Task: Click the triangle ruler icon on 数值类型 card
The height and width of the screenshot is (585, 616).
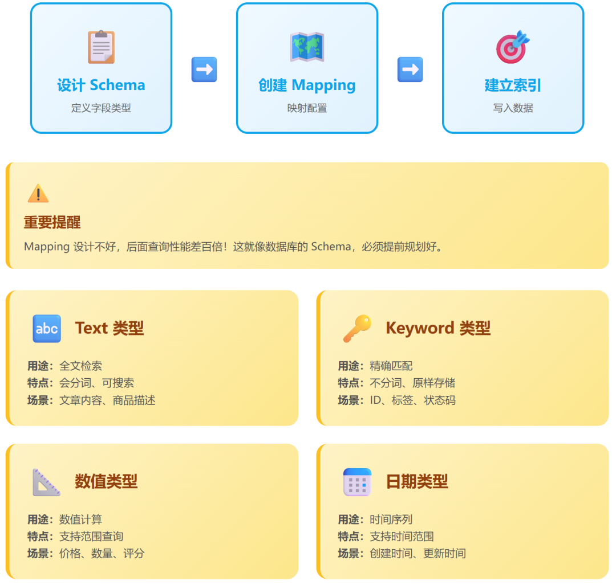Action: [46, 481]
